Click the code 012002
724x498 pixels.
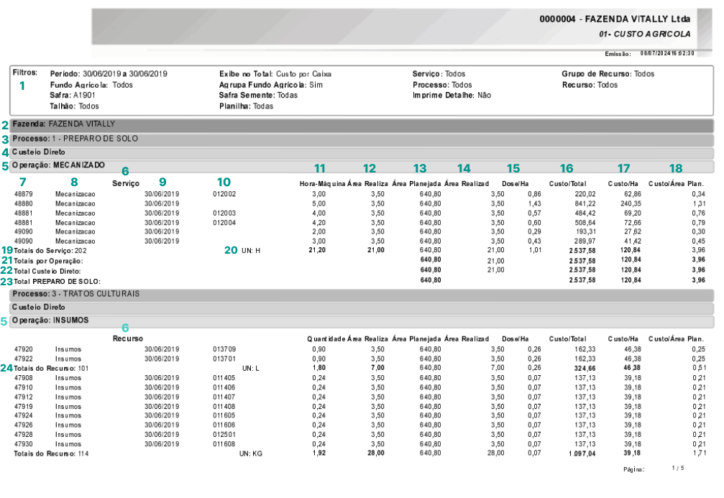(224, 194)
